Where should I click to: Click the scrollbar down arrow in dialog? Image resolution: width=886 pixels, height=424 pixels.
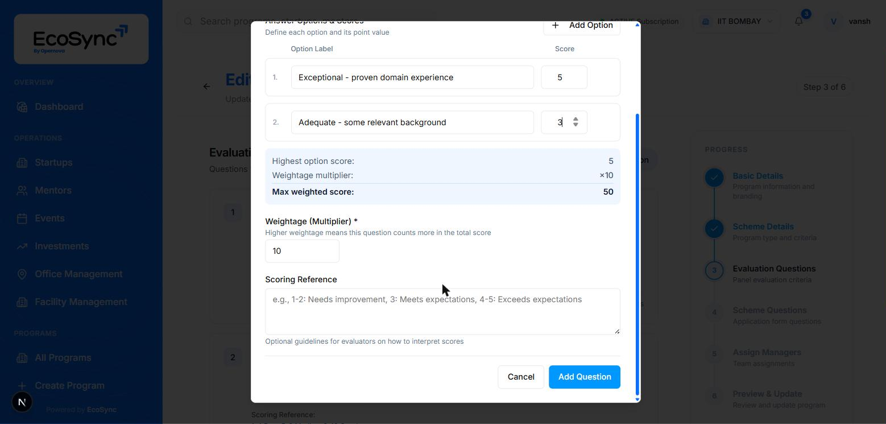click(x=637, y=400)
